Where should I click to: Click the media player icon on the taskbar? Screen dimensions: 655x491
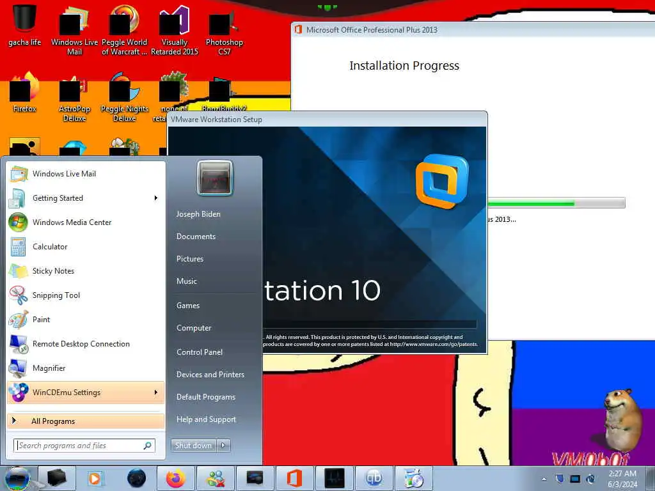95,478
